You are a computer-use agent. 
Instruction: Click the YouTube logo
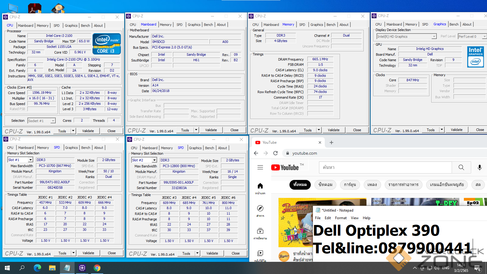point(285,167)
